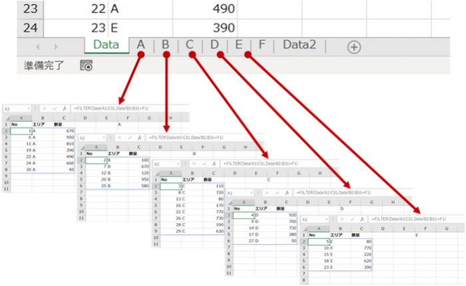Open the name box dropdown in leftmost window
This screenshot has height=286, width=466.
[30, 108]
